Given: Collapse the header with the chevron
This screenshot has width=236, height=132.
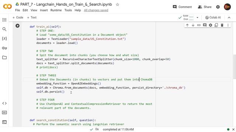Looking at the screenshot, I should pos(229,18).
